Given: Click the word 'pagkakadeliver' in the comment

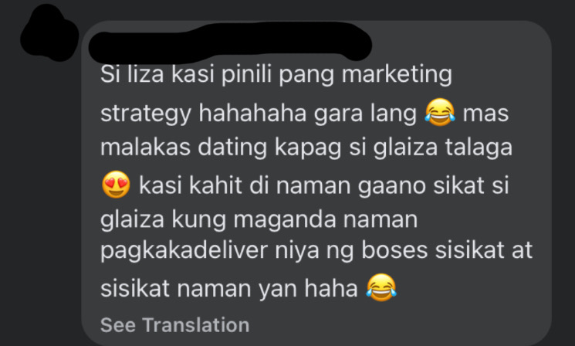Looking at the screenshot, I should 184,251.
